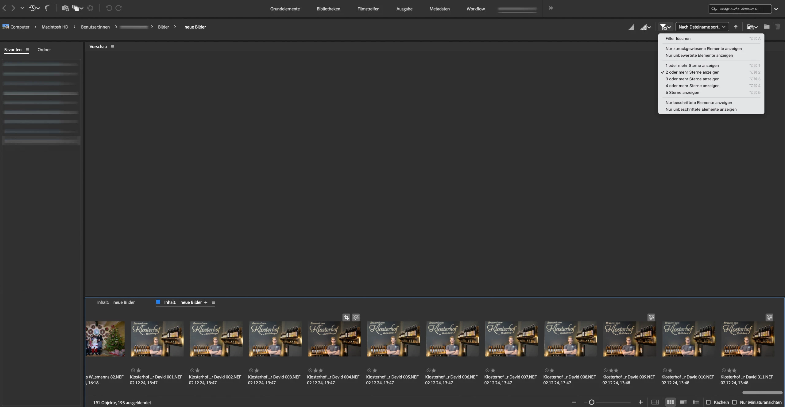The image size is (785, 407).
Task: Click the delete trash icon
Action: coord(777,27)
